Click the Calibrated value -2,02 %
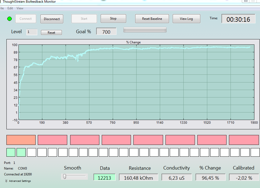Screen dimensions: 260x188 (x=244, y=178)
